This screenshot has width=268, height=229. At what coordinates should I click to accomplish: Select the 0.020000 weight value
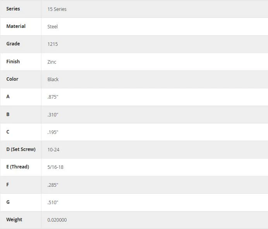click(x=57, y=220)
